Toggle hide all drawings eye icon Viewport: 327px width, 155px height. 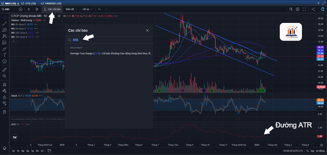point(4,103)
